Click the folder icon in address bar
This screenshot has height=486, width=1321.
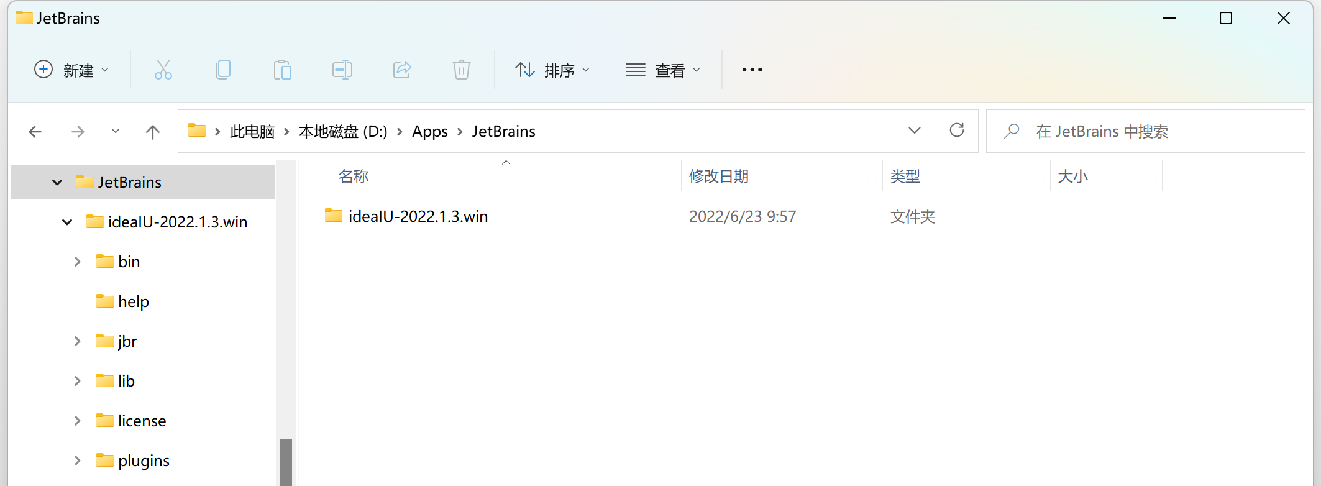tap(197, 131)
